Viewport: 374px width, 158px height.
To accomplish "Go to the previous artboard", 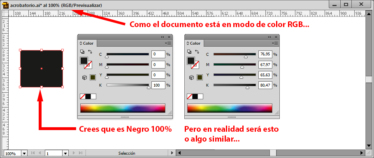I will pyautogui.click(x=39, y=153).
